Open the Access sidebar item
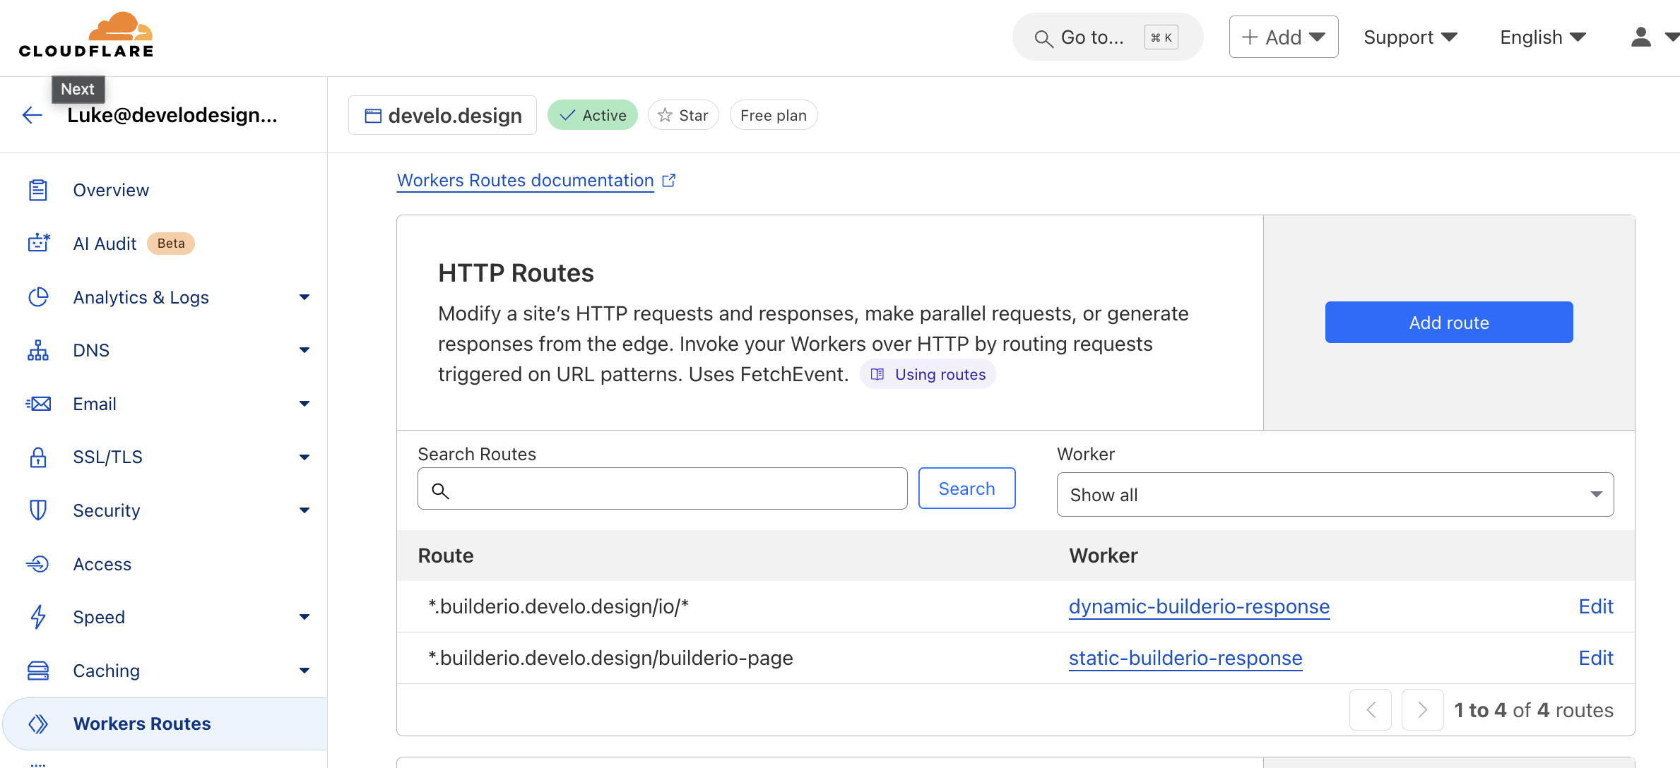 (x=102, y=564)
